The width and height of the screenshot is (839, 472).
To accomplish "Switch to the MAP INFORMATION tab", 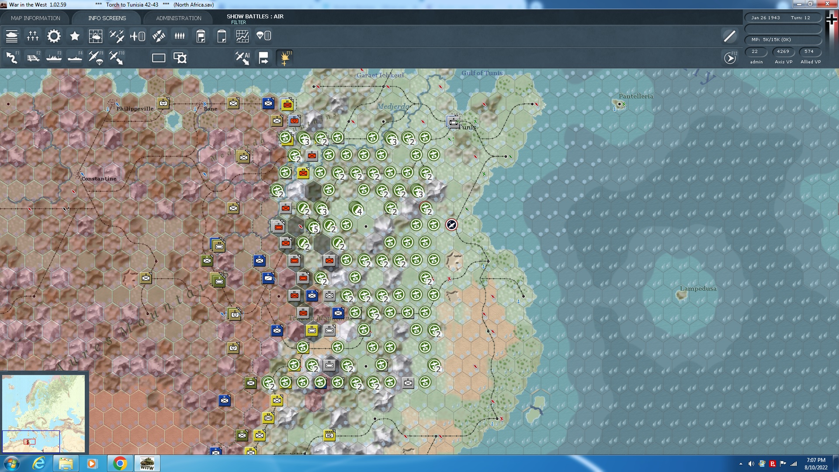I will pyautogui.click(x=35, y=18).
